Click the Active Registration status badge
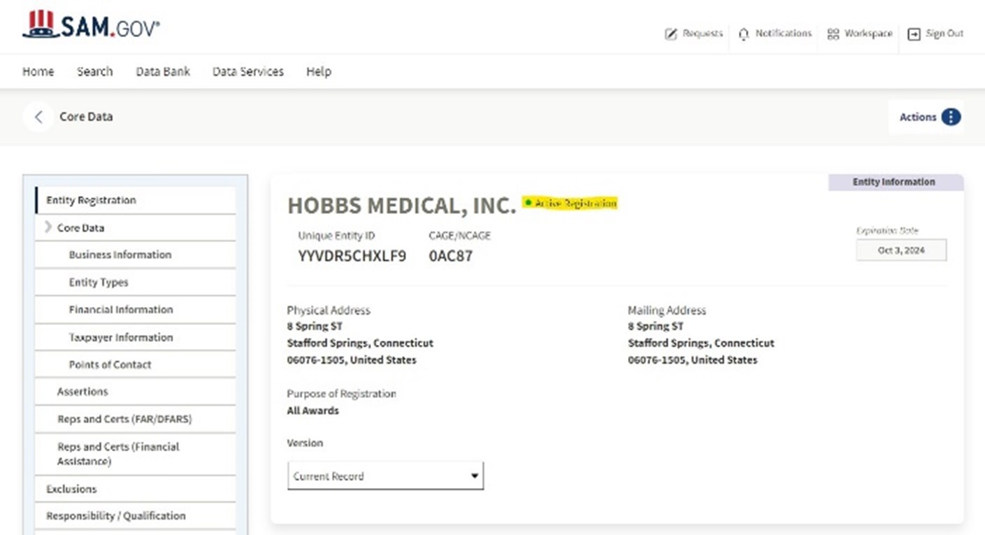This screenshot has width=985, height=535. click(570, 203)
